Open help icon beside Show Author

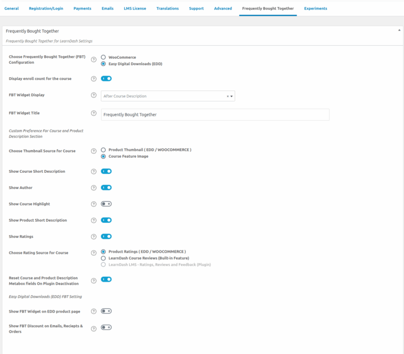pos(94,188)
